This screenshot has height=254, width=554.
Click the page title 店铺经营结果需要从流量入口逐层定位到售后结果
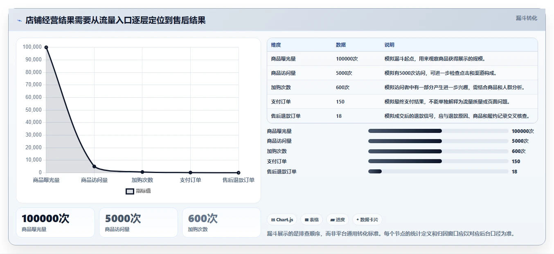coord(115,20)
